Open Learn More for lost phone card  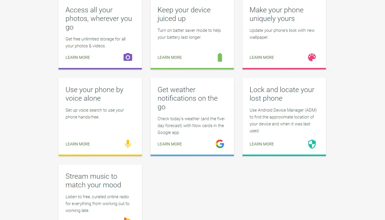tap(262, 144)
